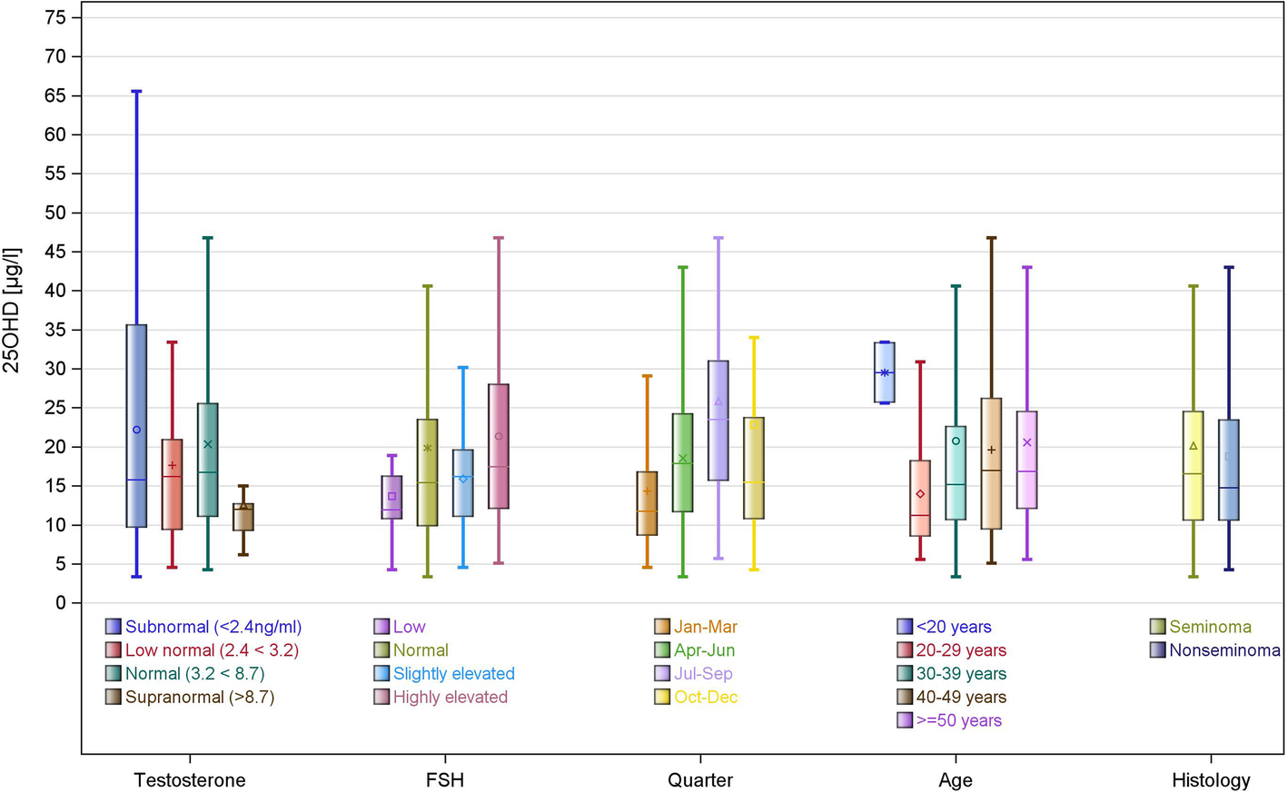Click the pink Highly elevated FSH box

499,446
